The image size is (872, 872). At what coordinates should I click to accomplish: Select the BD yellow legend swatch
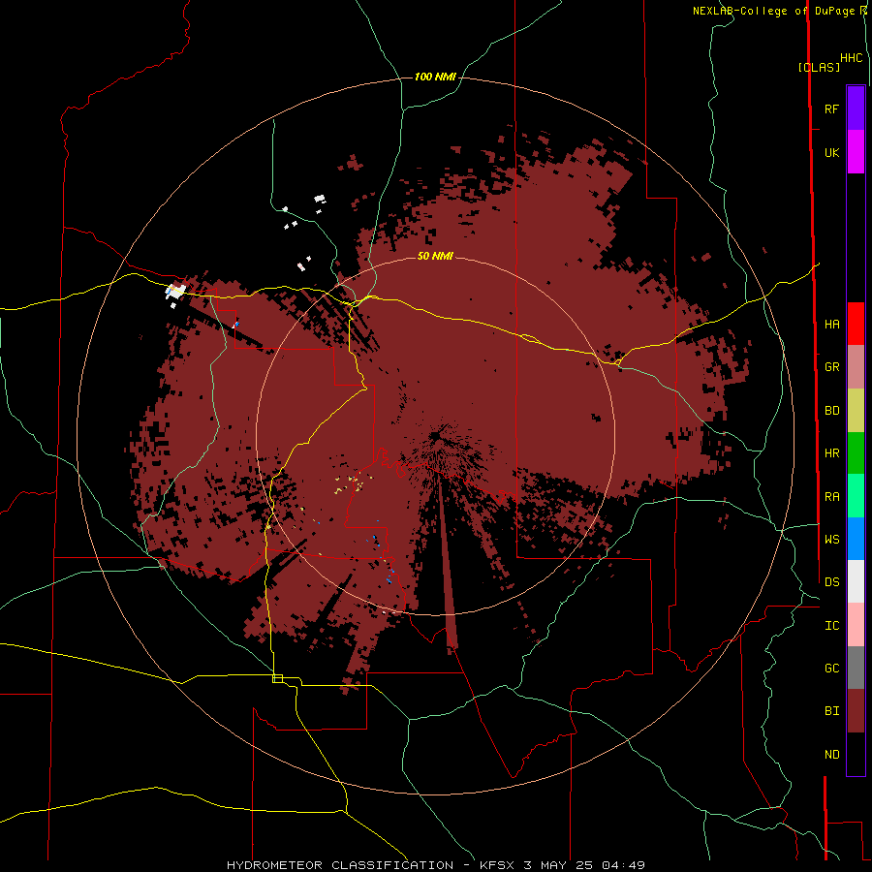pos(856,411)
